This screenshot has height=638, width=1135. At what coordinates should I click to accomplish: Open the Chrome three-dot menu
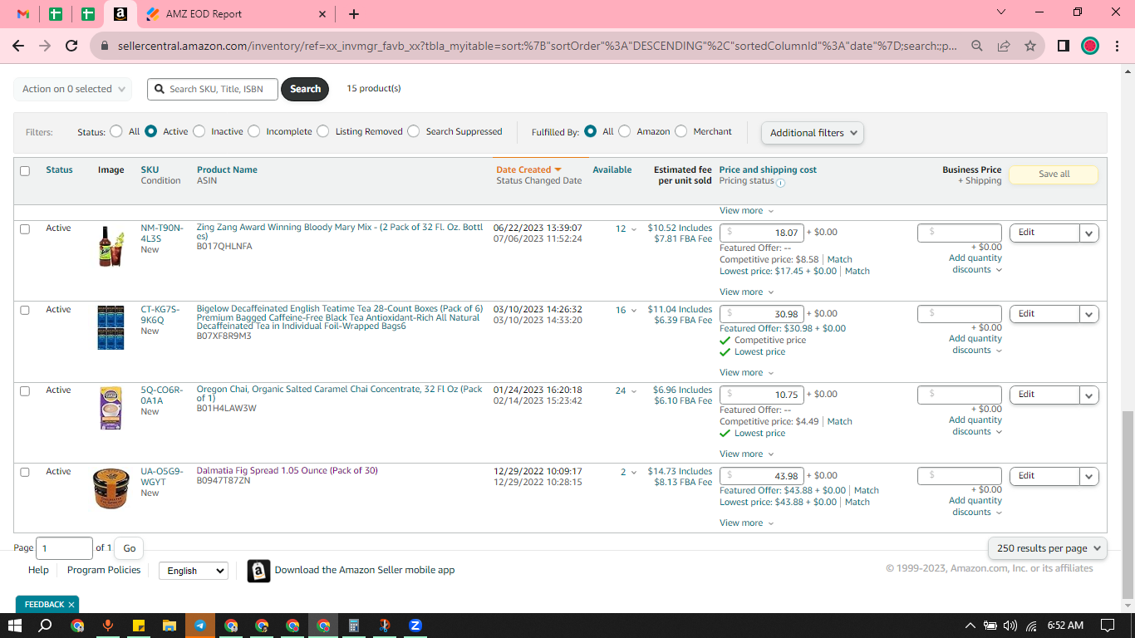(1116, 46)
